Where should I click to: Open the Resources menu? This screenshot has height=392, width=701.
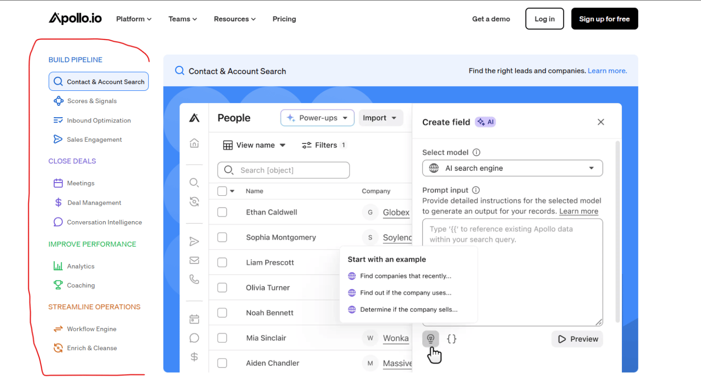(x=235, y=19)
